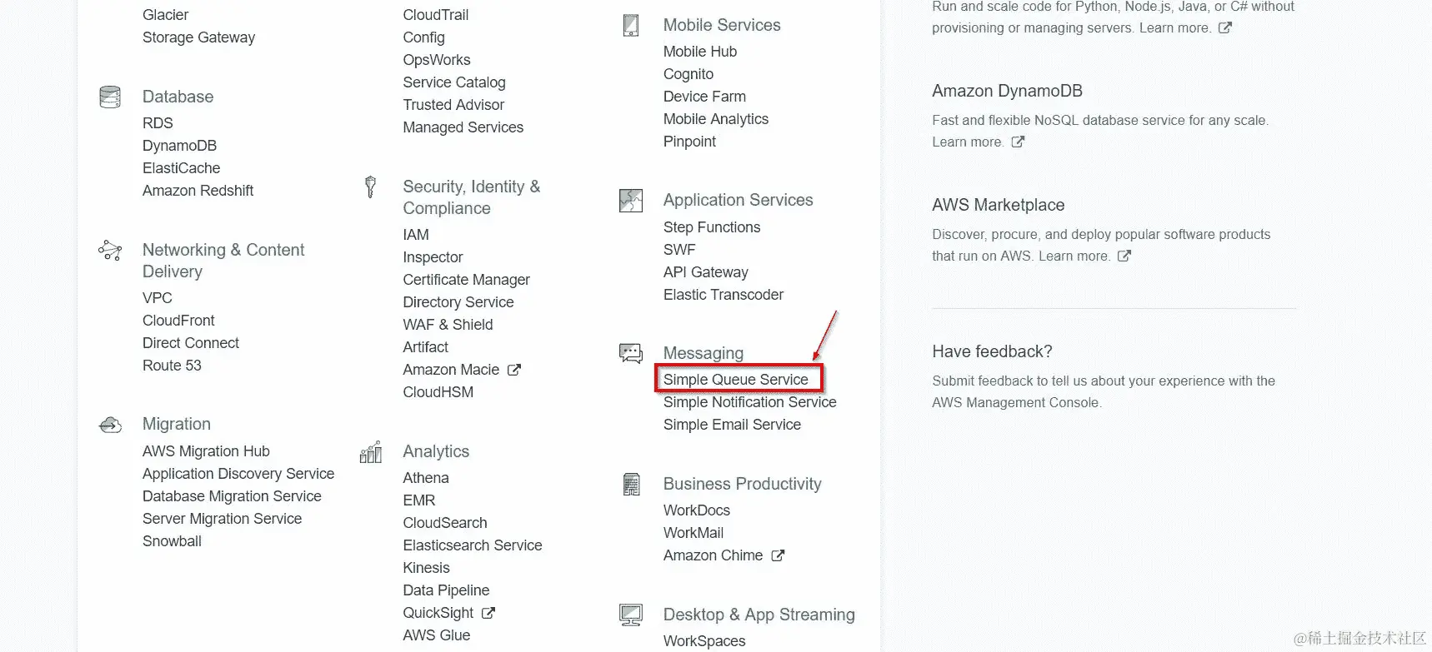The height and width of the screenshot is (652, 1432).
Task: Open AWS Migration Hub
Action: [206, 451]
